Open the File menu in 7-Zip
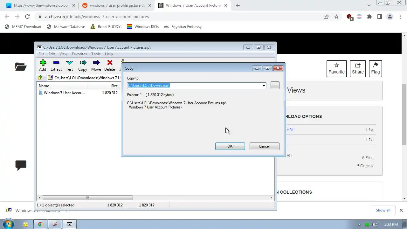Image resolution: width=407 pixels, height=229 pixels. [41, 54]
